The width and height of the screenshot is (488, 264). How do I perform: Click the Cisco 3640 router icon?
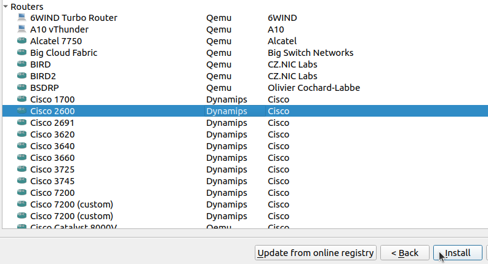pyautogui.click(x=22, y=146)
